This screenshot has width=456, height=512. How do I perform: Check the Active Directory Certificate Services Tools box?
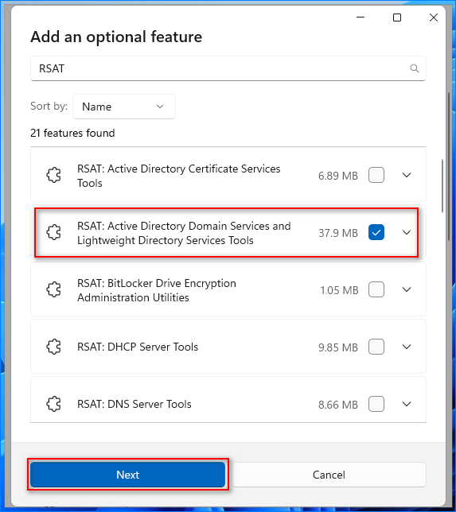[376, 175]
